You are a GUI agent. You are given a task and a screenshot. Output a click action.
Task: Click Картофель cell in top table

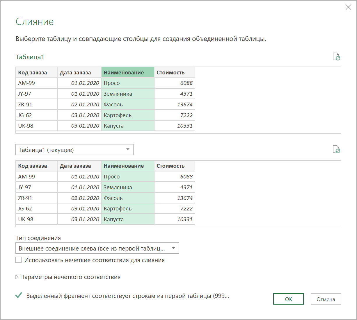coord(128,115)
